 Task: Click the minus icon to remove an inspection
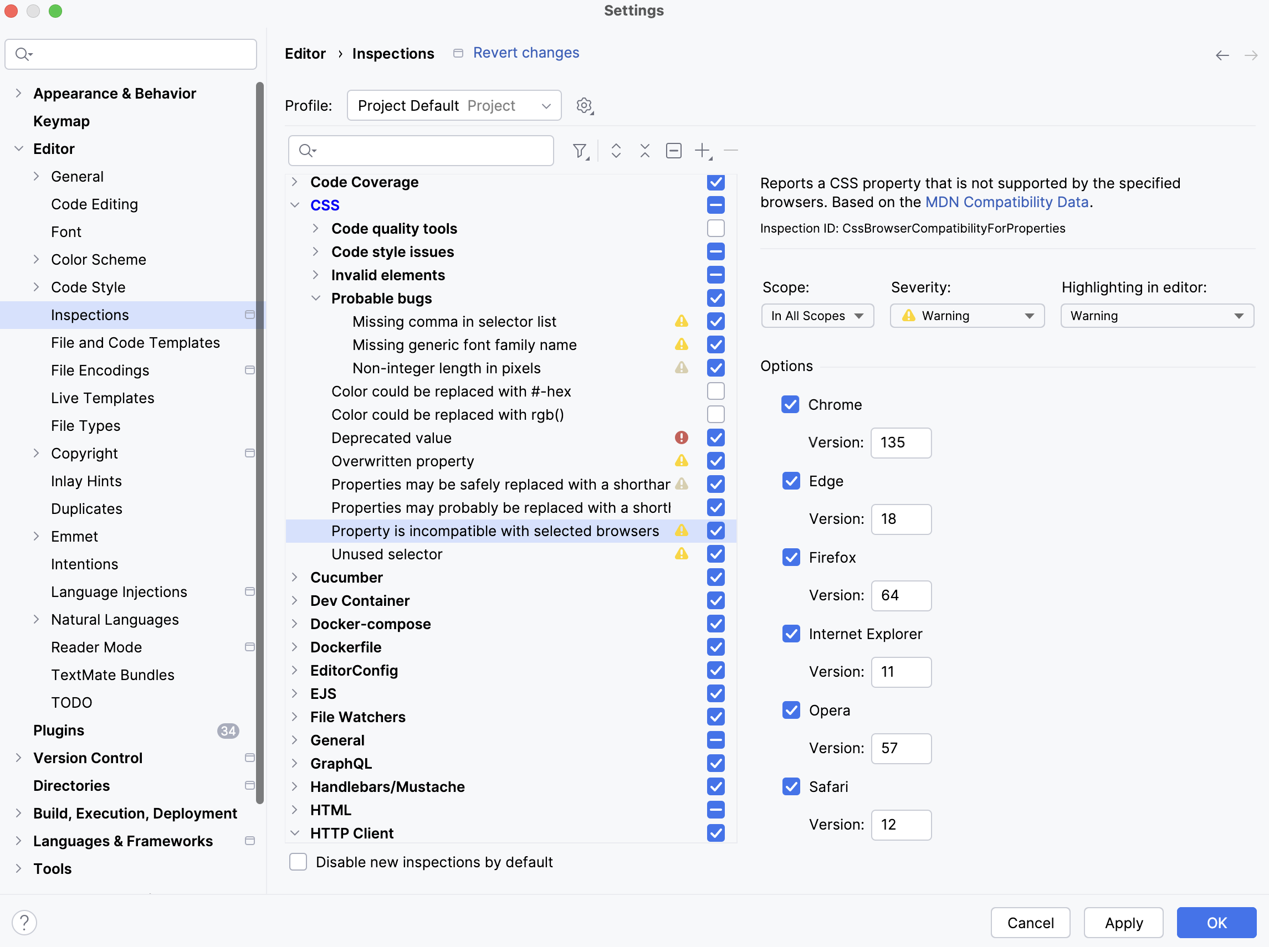tap(730, 151)
